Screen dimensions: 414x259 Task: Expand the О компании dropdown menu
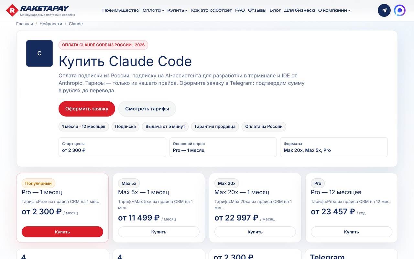334,10
